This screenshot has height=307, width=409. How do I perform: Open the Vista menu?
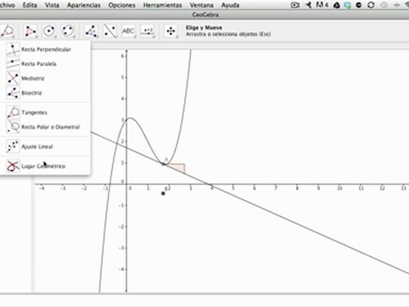(x=52, y=5)
